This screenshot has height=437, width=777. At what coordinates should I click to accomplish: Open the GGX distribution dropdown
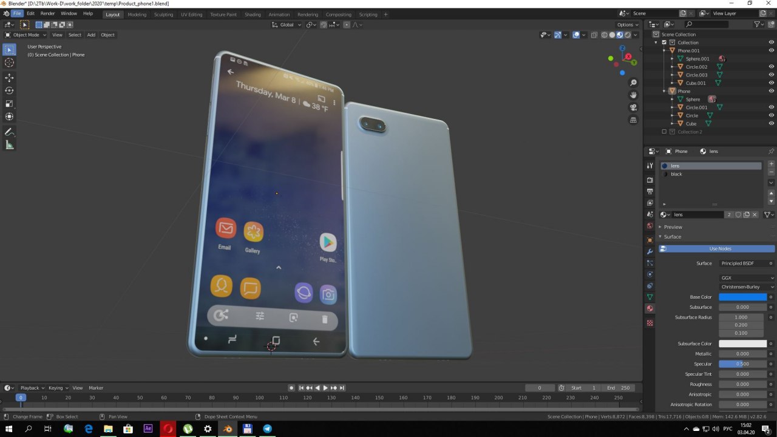[747, 278]
